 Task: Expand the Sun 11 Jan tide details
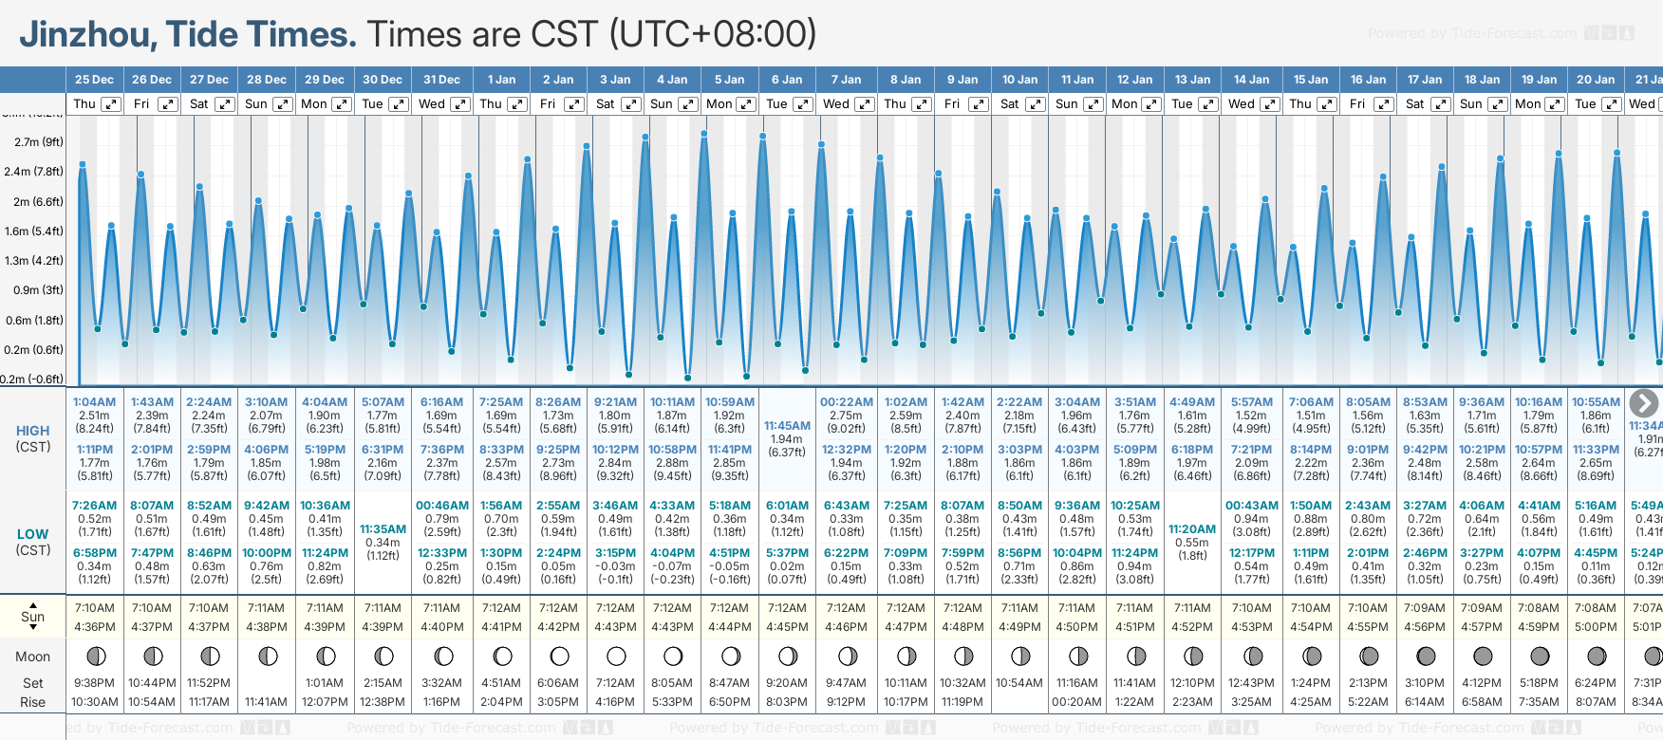(1093, 104)
